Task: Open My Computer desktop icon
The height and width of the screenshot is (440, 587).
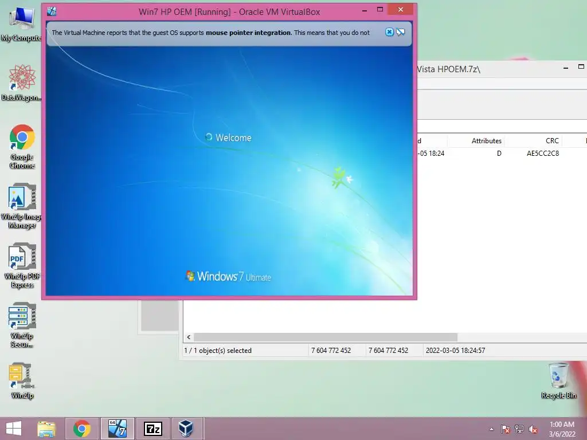Action: coord(21,23)
